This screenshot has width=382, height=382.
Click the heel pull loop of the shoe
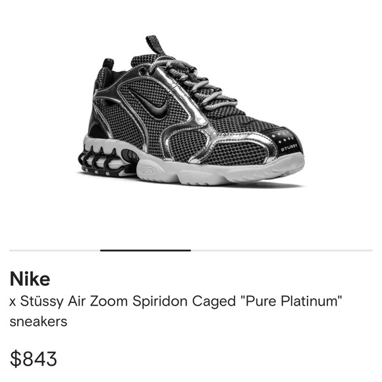(x=108, y=65)
